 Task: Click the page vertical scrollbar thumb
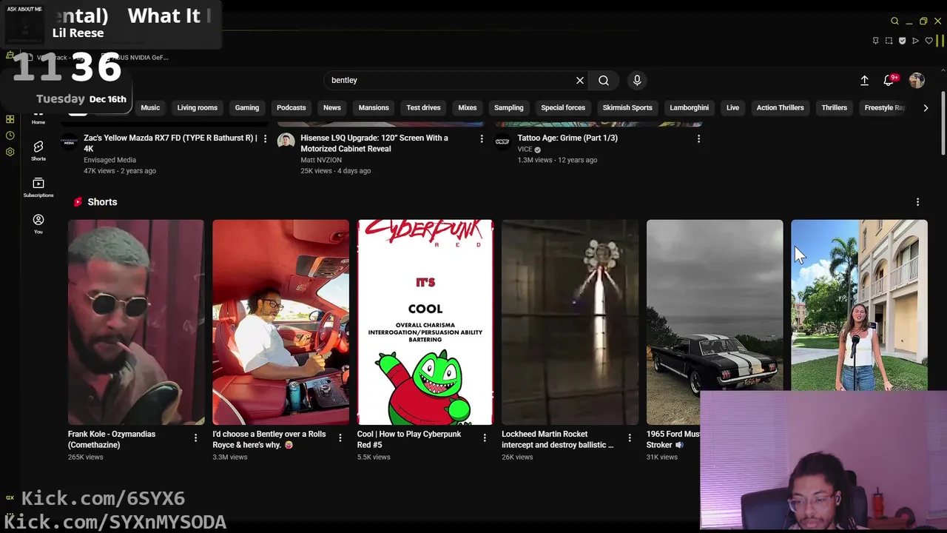click(943, 123)
